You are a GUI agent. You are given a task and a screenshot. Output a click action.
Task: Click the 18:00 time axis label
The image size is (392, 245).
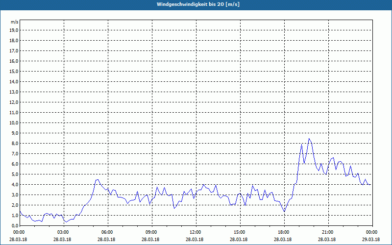point(285,232)
